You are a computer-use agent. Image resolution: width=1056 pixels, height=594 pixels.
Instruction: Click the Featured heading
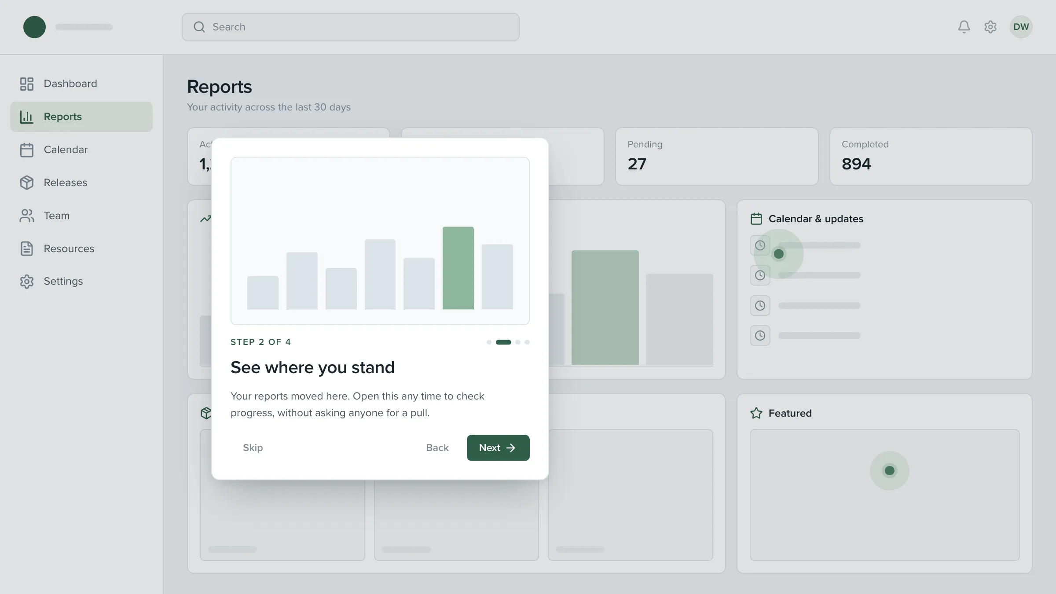790,413
